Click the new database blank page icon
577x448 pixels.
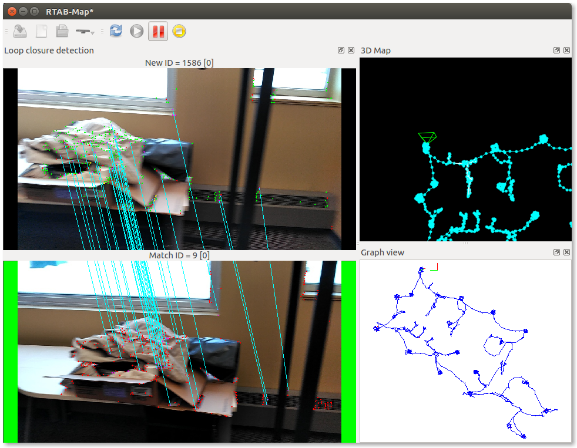coord(41,31)
